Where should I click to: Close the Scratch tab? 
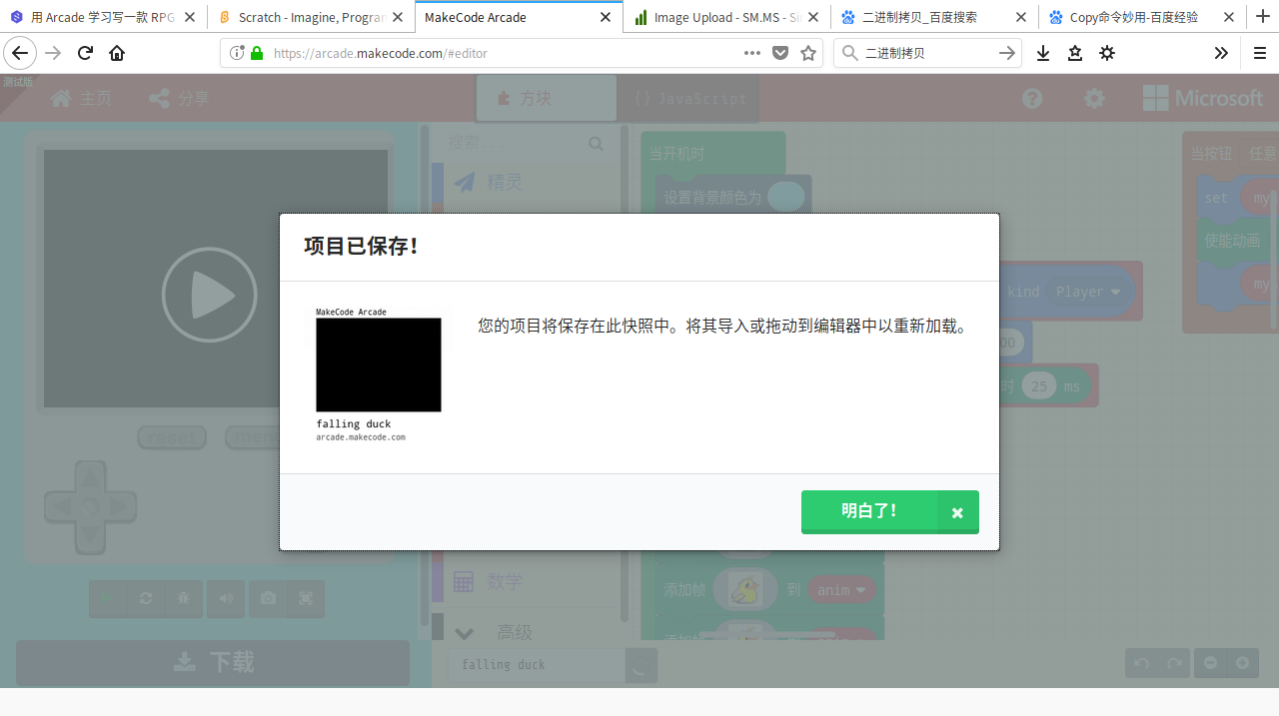point(398,17)
